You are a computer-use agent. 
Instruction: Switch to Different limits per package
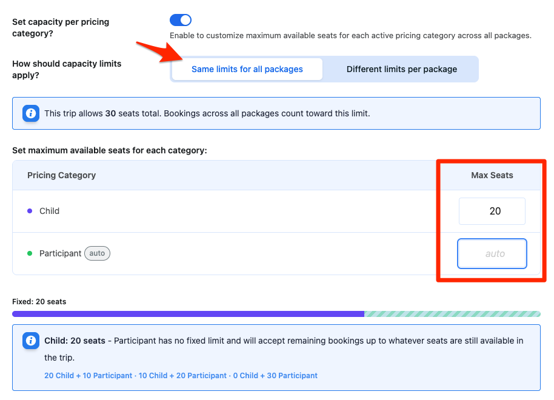[x=401, y=69]
